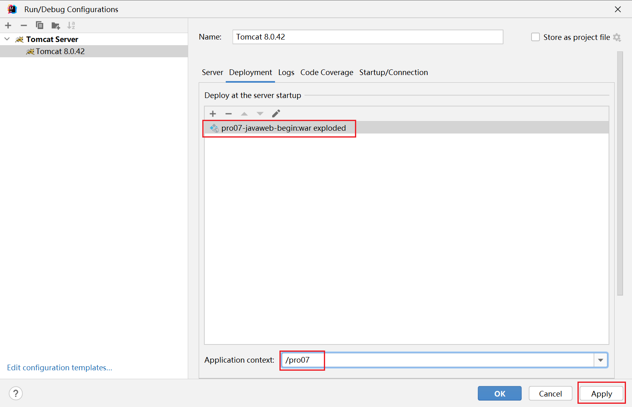Go to Code Coverage tab

point(327,73)
